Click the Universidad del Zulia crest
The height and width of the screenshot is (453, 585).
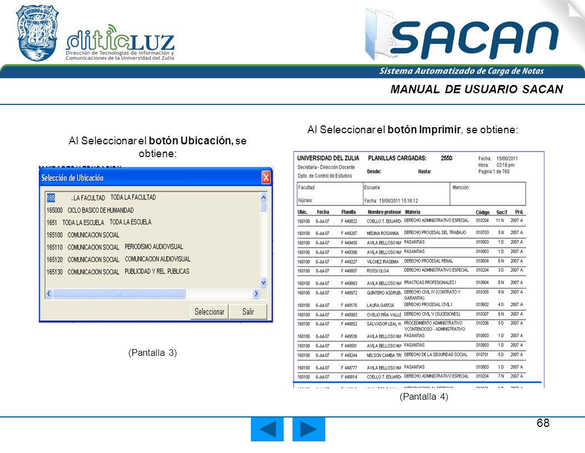click(37, 33)
